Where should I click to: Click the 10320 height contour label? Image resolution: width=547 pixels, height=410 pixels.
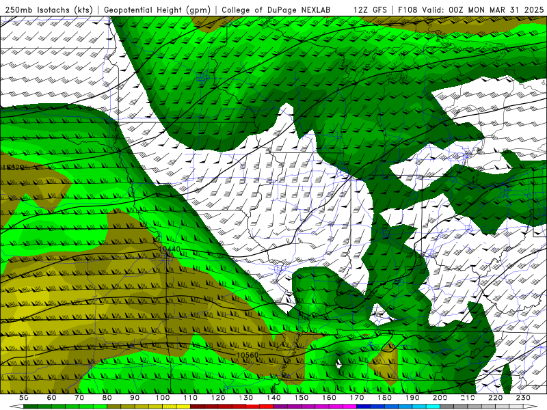[12, 167]
